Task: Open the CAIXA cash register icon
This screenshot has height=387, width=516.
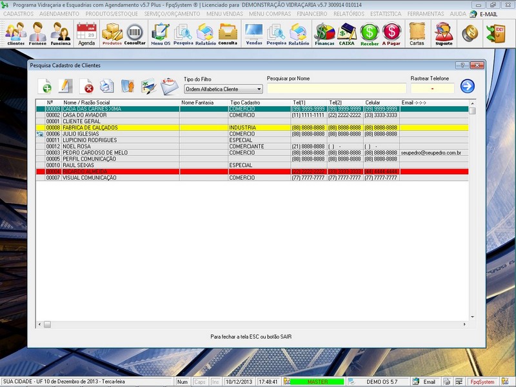Action: pos(347,33)
